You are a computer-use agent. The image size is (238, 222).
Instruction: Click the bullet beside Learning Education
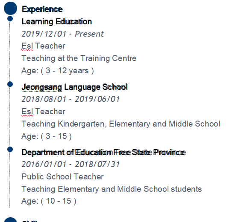pos(10,19)
